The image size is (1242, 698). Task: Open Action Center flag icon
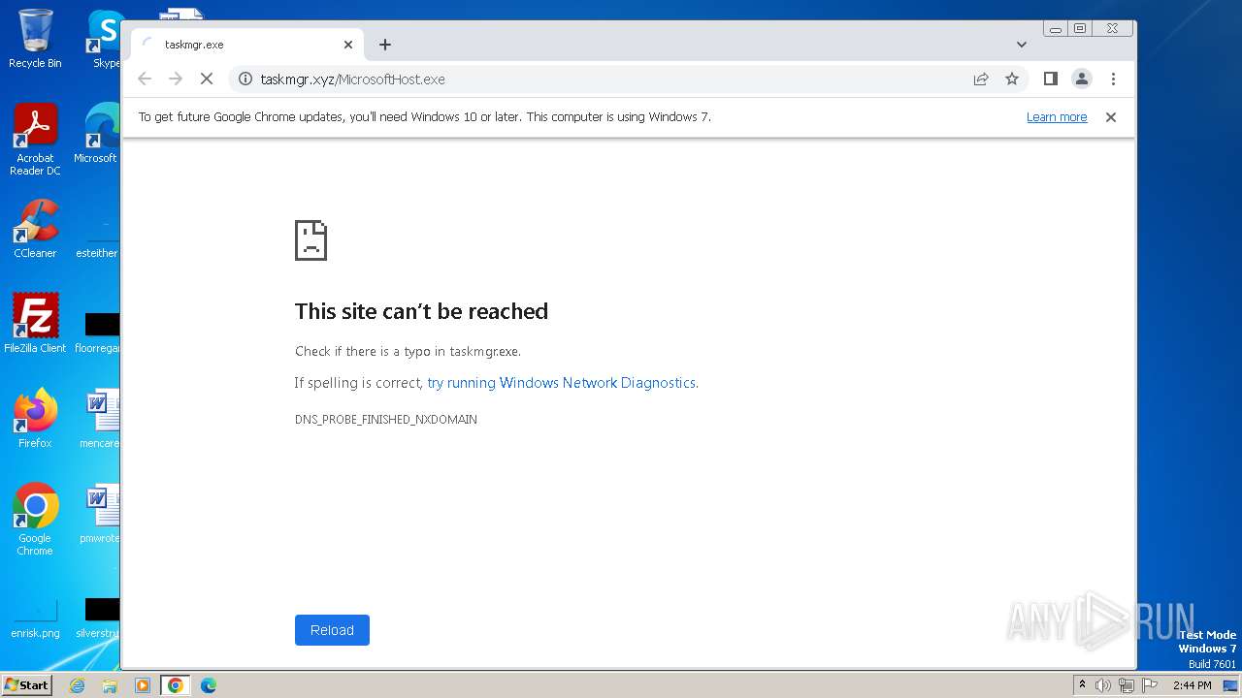pos(1149,685)
